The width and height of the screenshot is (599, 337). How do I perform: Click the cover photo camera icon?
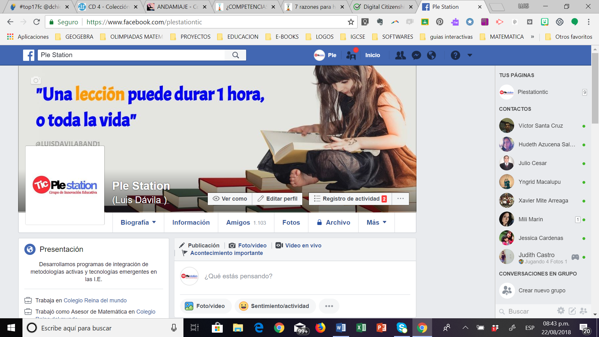click(36, 81)
